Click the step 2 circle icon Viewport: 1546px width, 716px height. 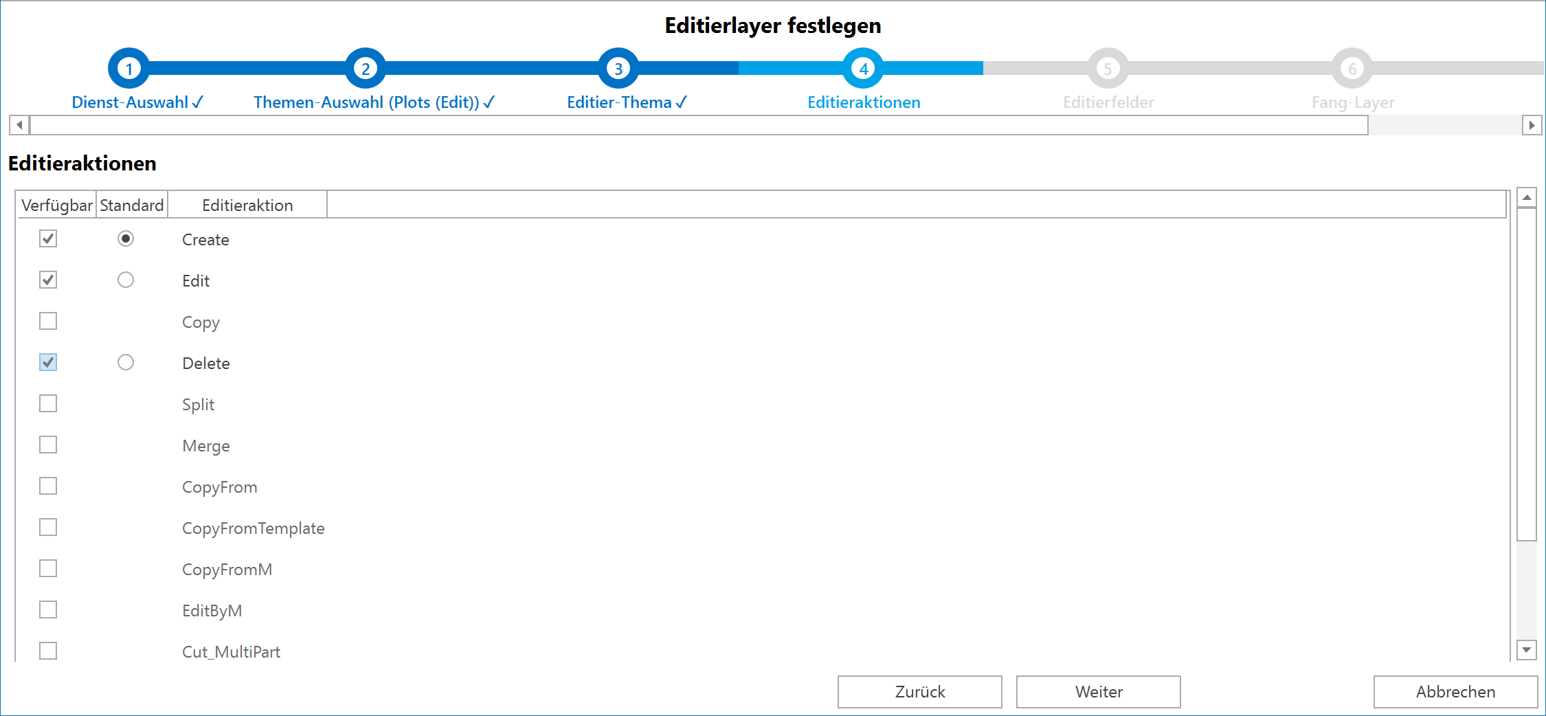[x=364, y=67]
